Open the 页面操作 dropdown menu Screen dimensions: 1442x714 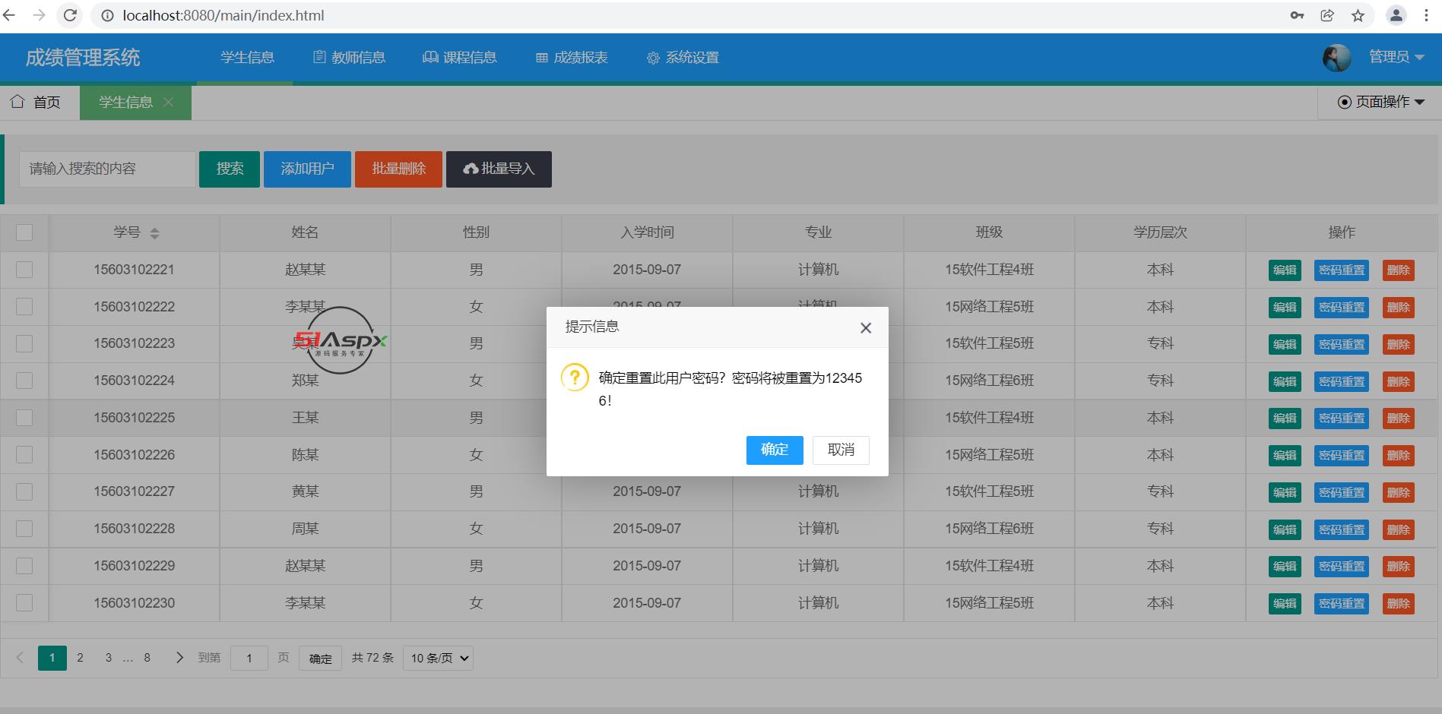point(1381,102)
